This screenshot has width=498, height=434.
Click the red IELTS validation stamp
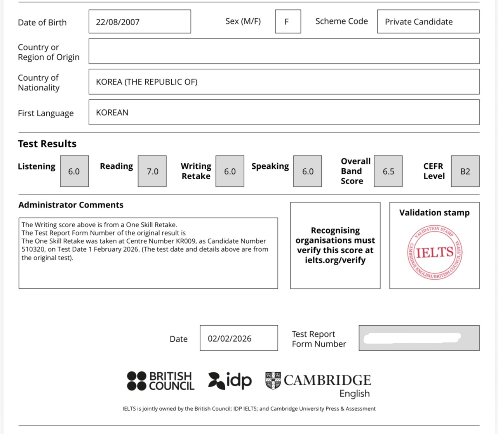click(435, 252)
